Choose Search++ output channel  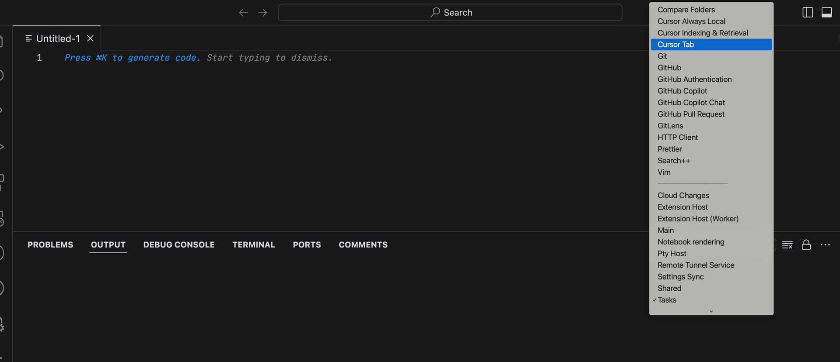coord(711,161)
